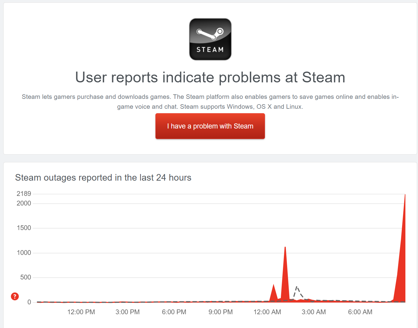Click the 3:00 AM time label

pyautogui.click(x=314, y=312)
